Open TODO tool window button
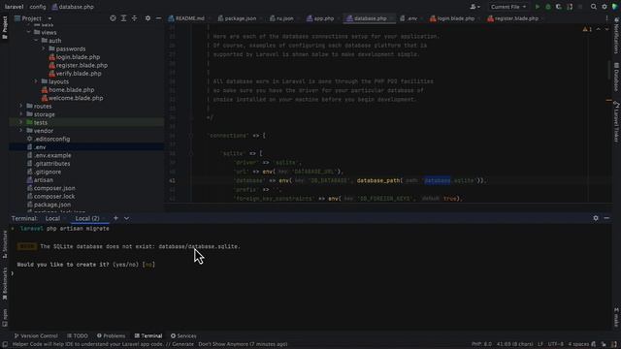Screen dimensions: 621x349 pos(78,335)
